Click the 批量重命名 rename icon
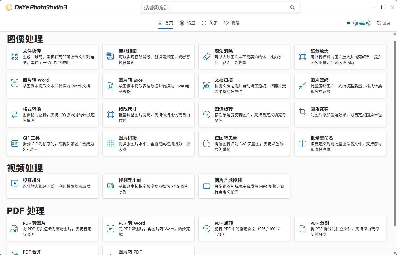 303,144
